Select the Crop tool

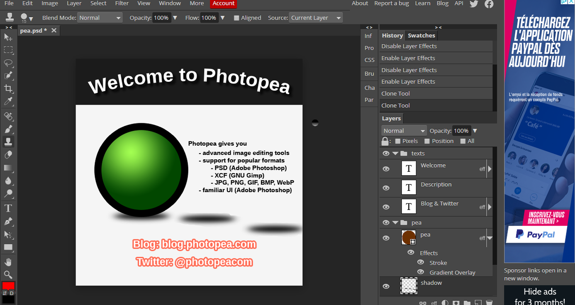8,88
